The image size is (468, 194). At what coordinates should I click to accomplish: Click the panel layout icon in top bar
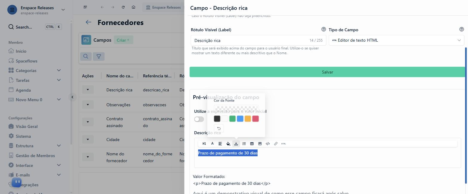(x=85, y=7)
